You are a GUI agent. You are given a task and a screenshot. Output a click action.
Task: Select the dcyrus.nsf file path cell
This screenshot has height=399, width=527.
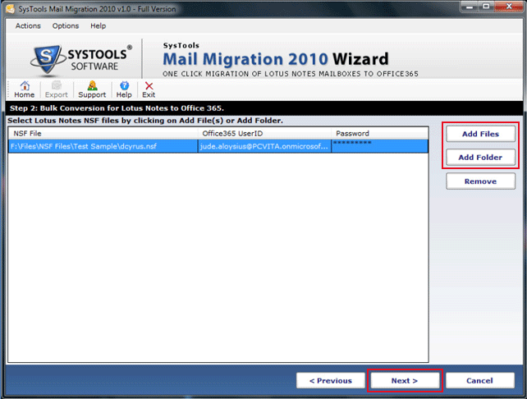click(103, 146)
